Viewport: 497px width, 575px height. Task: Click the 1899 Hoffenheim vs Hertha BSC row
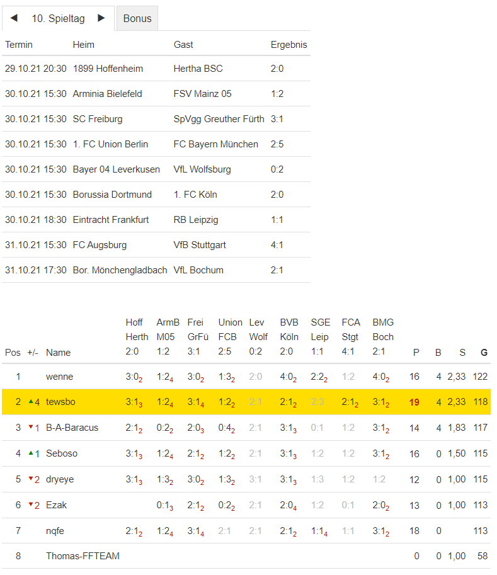click(x=156, y=69)
